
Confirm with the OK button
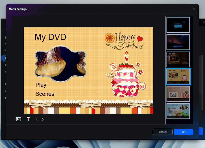coord(183,132)
